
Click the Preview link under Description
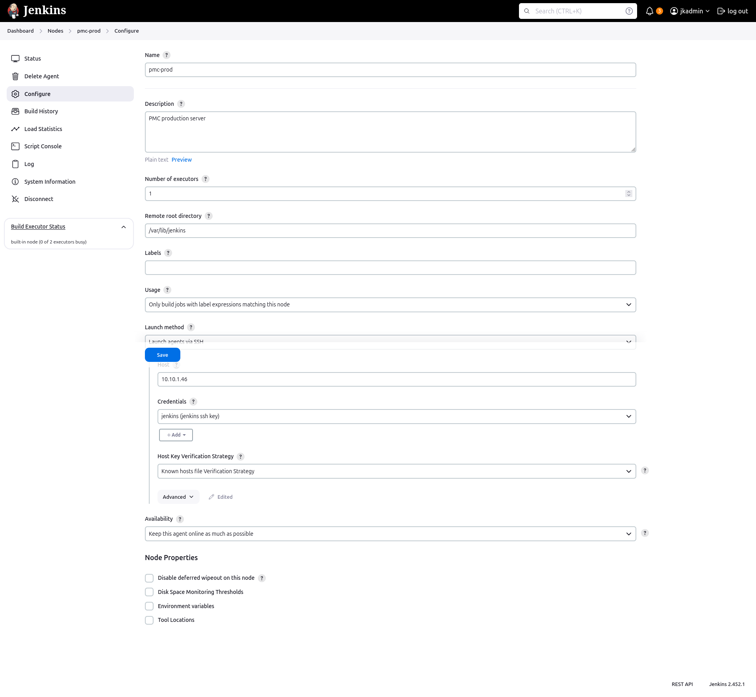(x=182, y=160)
